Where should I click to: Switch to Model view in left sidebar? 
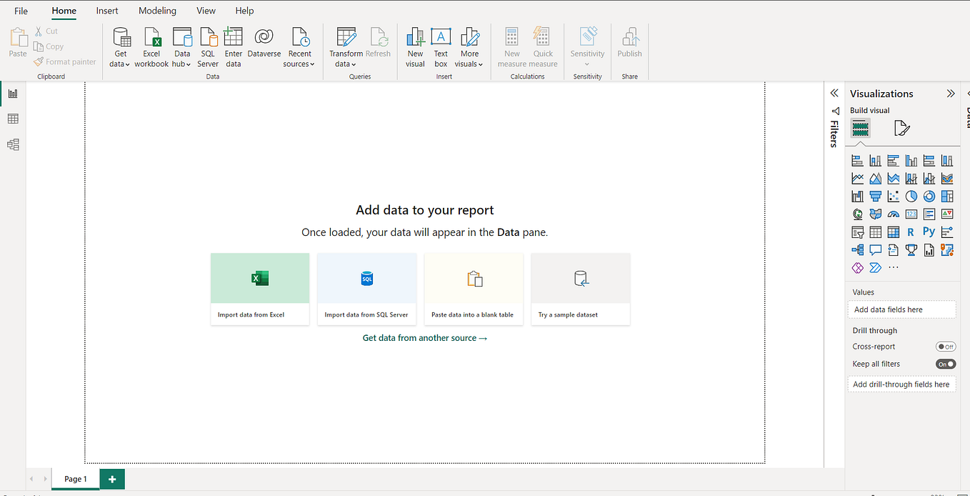[x=13, y=144]
